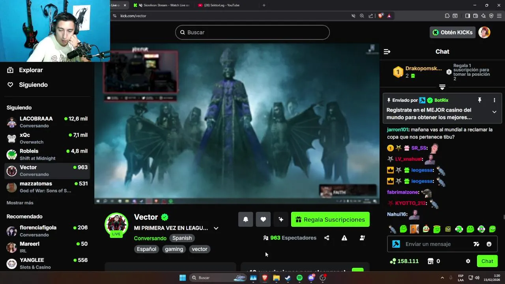Open File Explorer from taskbar

click(276, 278)
